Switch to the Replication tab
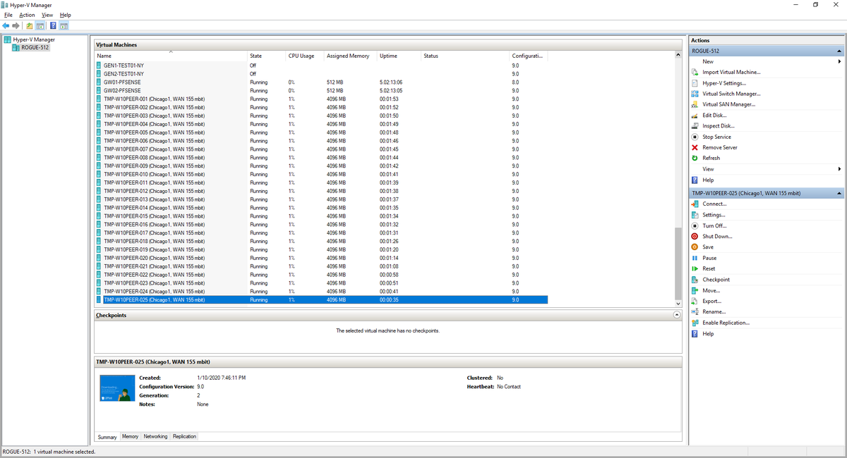This screenshot has height=458, width=847. coord(184,437)
